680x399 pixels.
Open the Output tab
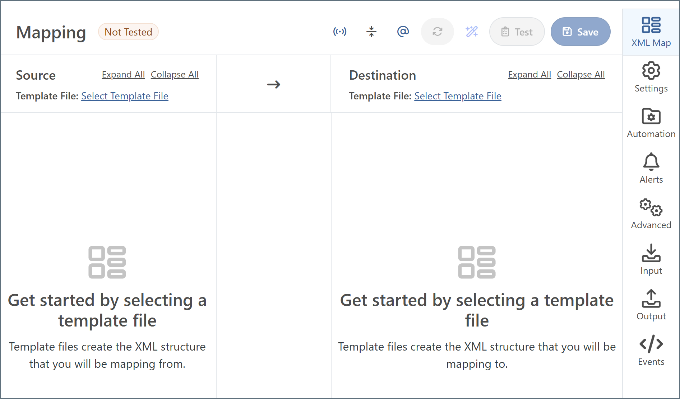point(651,305)
